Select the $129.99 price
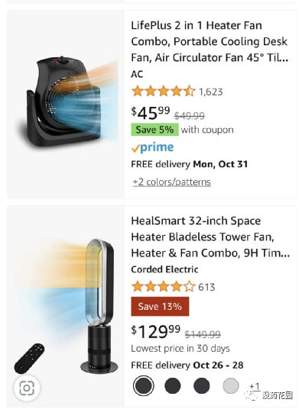This screenshot has height=409, width=302. [x=156, y=331]
